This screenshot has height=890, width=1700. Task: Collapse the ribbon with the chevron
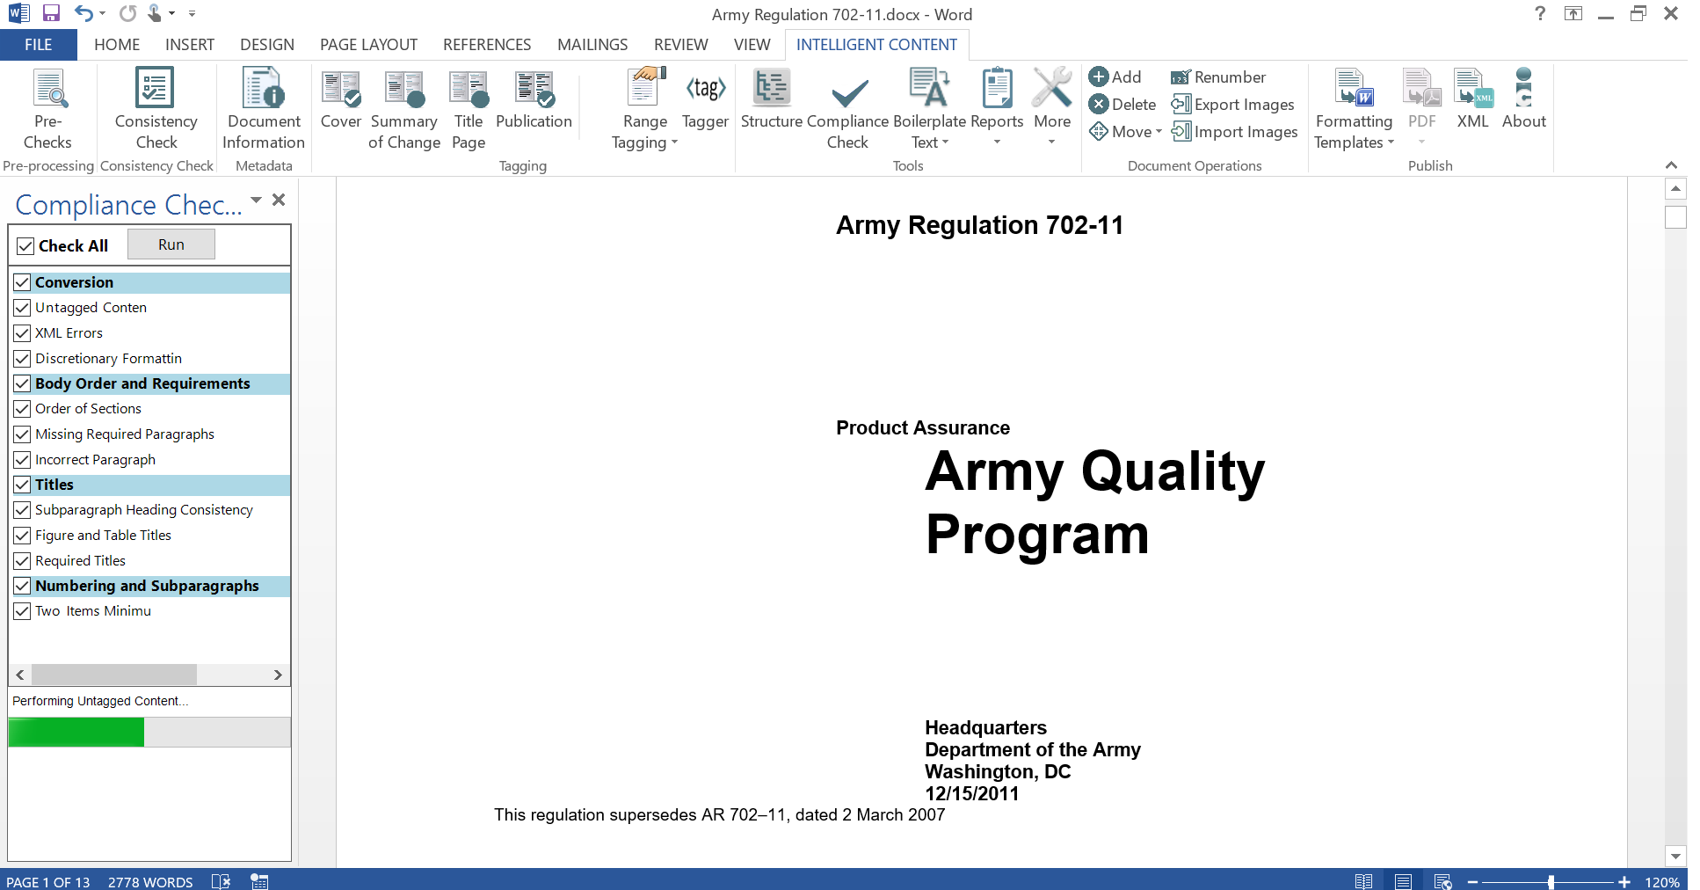click(1671, 164)
